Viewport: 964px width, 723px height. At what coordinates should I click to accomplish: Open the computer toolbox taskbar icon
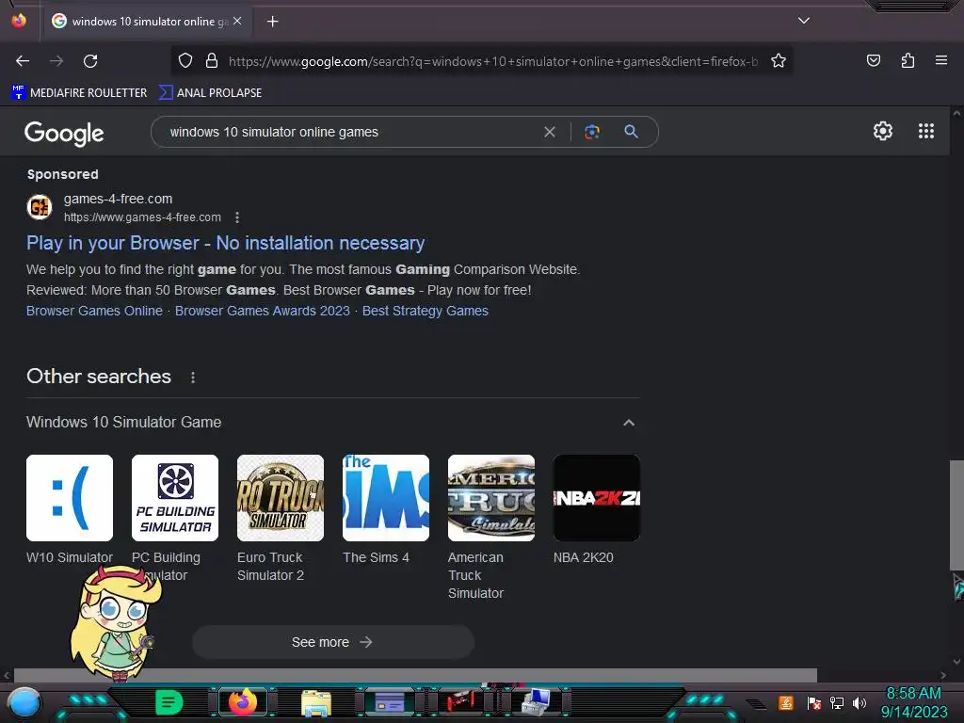pos(536,702)
